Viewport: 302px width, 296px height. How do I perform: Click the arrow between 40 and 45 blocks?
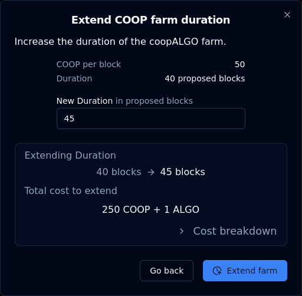click(x=151, y=172)
